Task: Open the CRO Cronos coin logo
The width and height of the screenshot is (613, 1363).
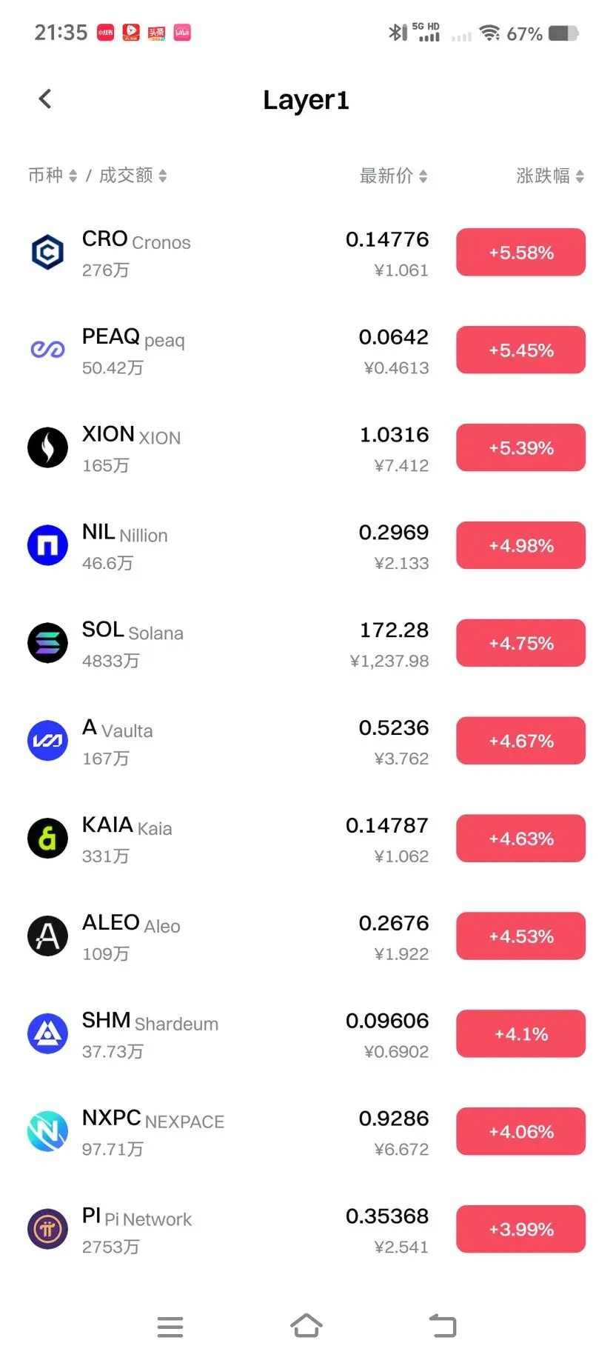Action: pyautogui.click(x=47, y=253)
